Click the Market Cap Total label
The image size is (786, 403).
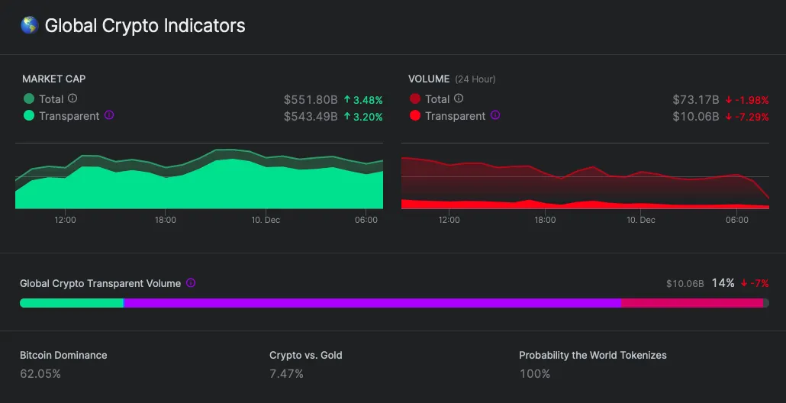(51, 98)
